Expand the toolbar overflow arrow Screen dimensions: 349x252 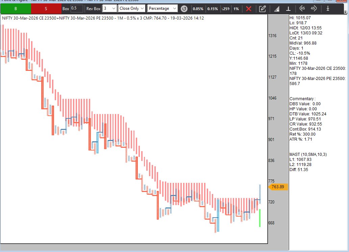pos(345,11)
